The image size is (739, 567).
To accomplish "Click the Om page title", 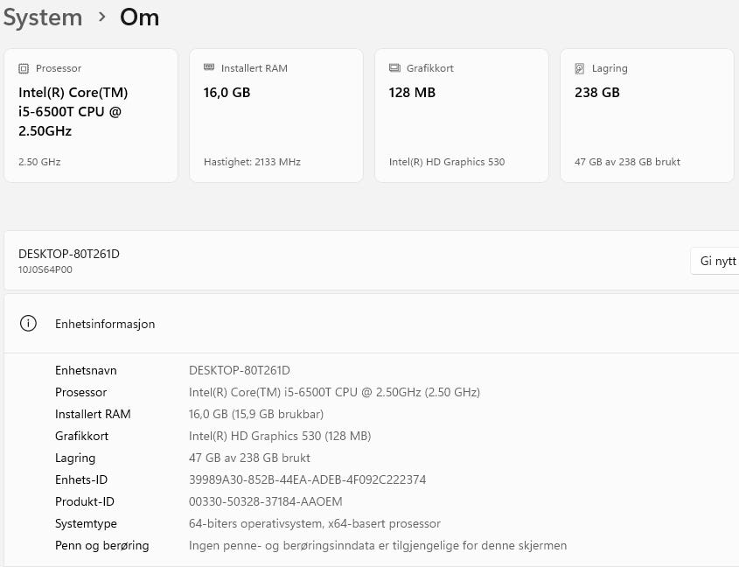I will coord(140,17).
